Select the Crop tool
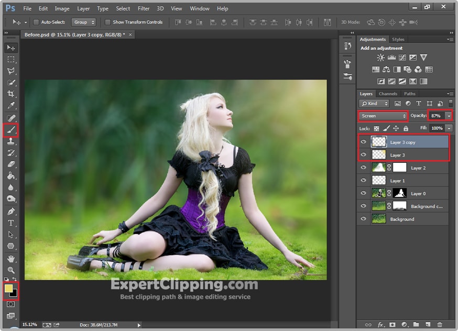458x331 pixels. 11,94
